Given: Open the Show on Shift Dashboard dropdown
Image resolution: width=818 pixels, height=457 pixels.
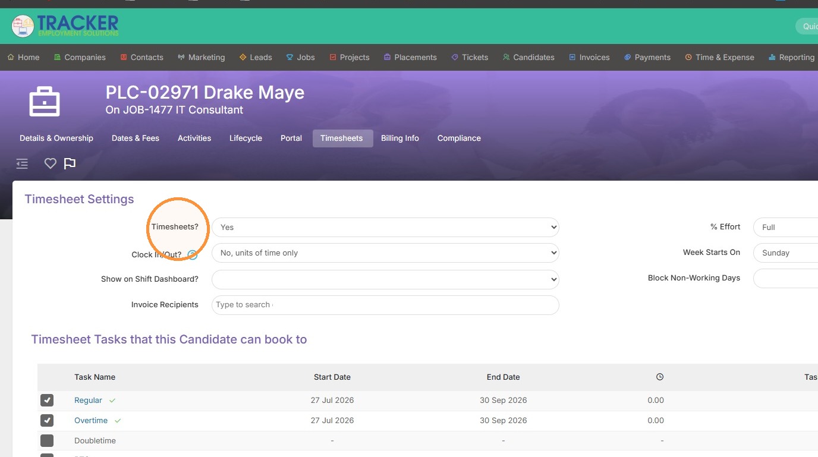Looking at the screenshot, I should click(x=385, y=279).
